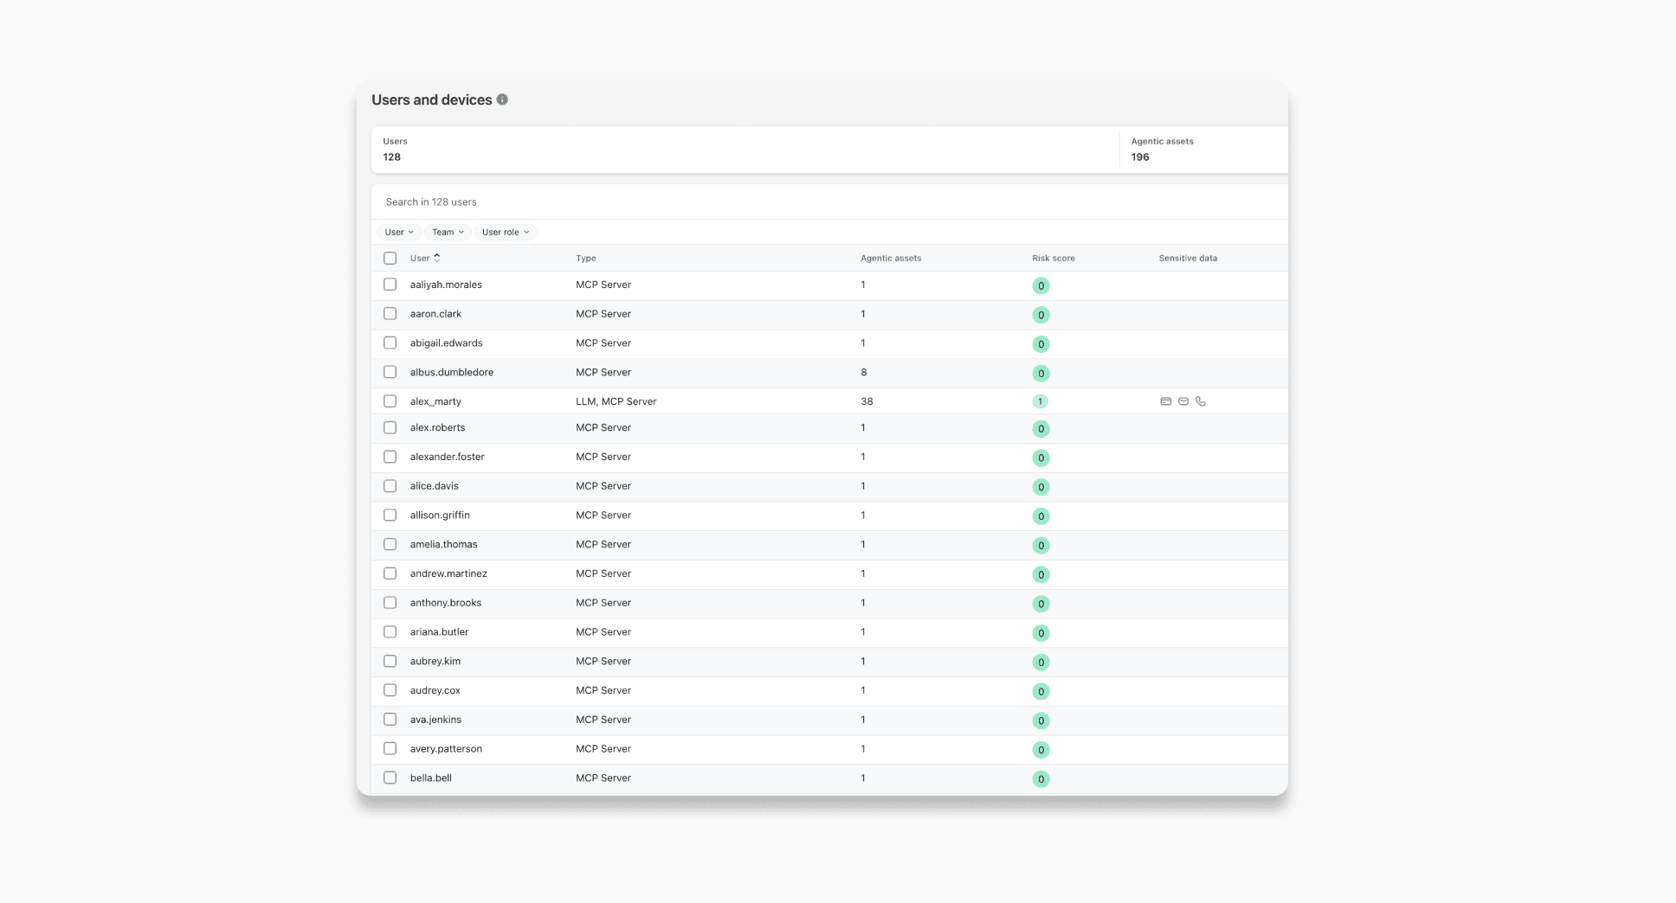Click risk score badge for aubrey.kim
This screenshot has width=1676, height=903.
pos(1041,663)
